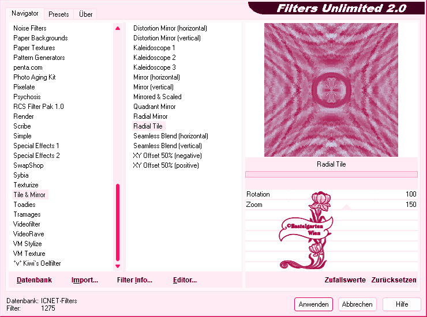Open the Über tab
The image size is (427, 317).
tap(85, 14)
